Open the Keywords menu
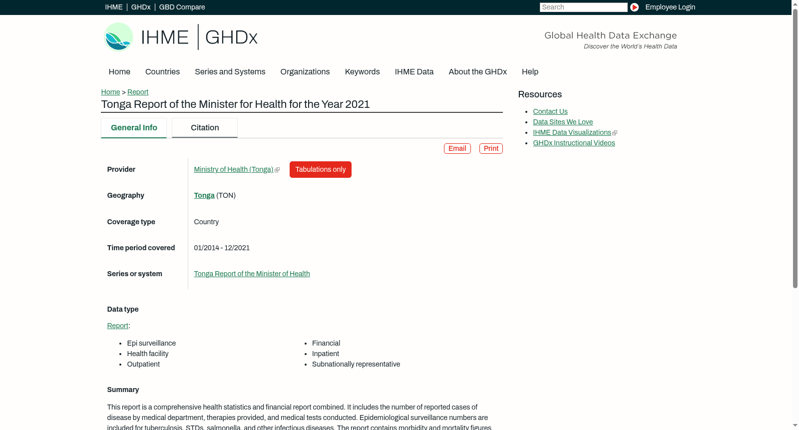The height and width of the screenshot is (430, 799). click(363, 72)
